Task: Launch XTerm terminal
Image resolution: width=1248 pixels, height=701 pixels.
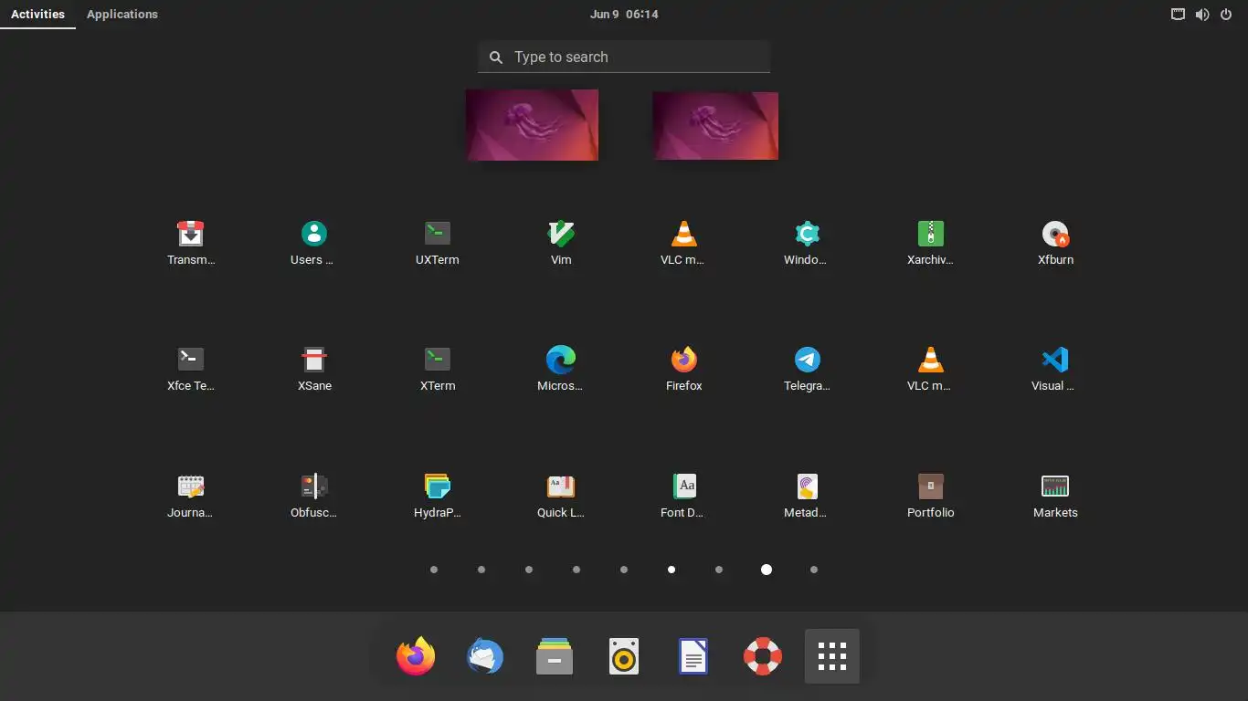Action: pos(438,368)
